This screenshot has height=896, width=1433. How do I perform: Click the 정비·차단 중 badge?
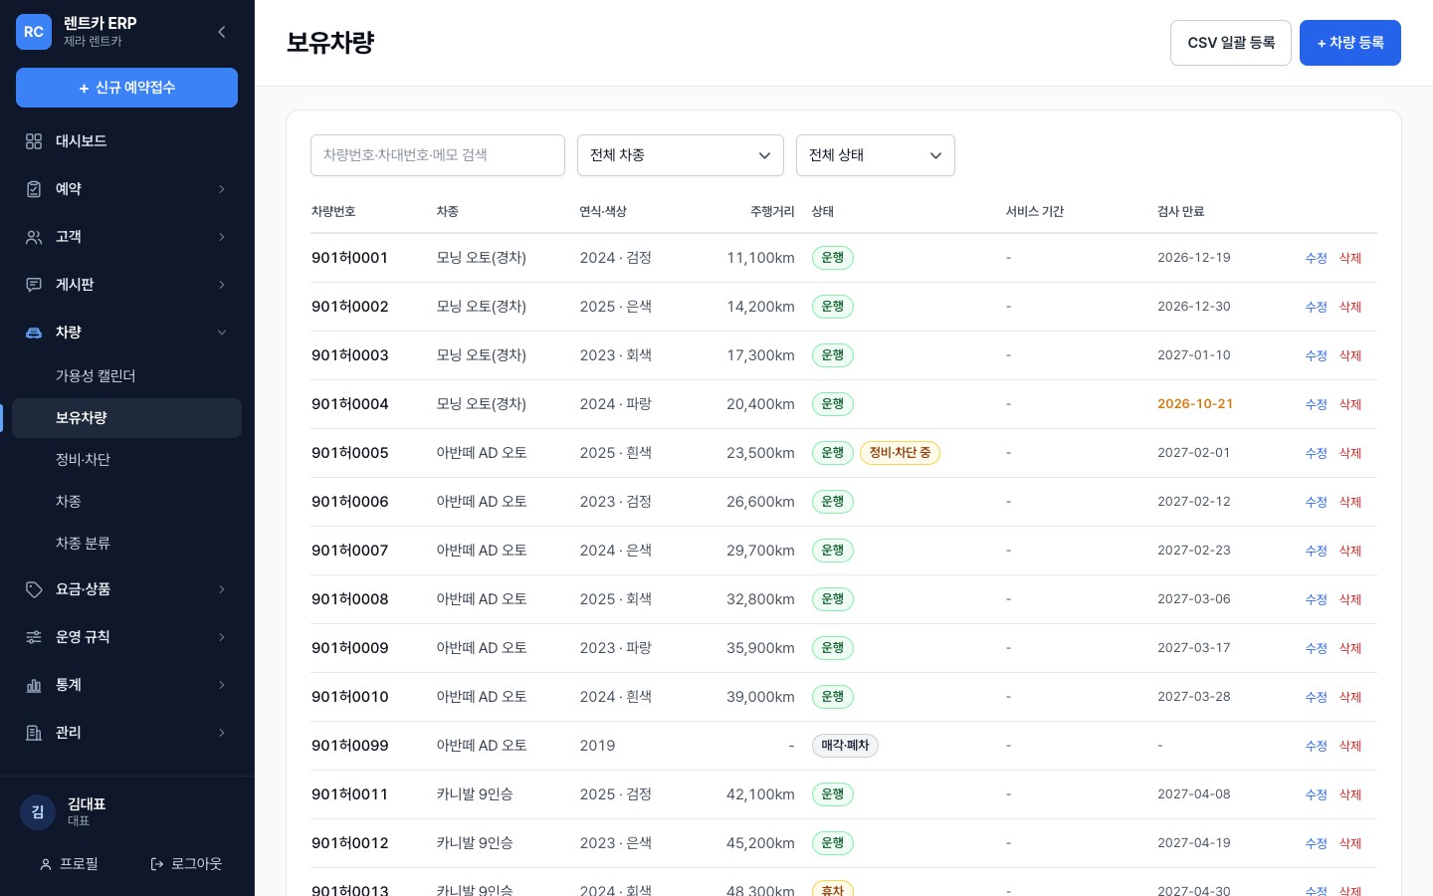point(900,453)
